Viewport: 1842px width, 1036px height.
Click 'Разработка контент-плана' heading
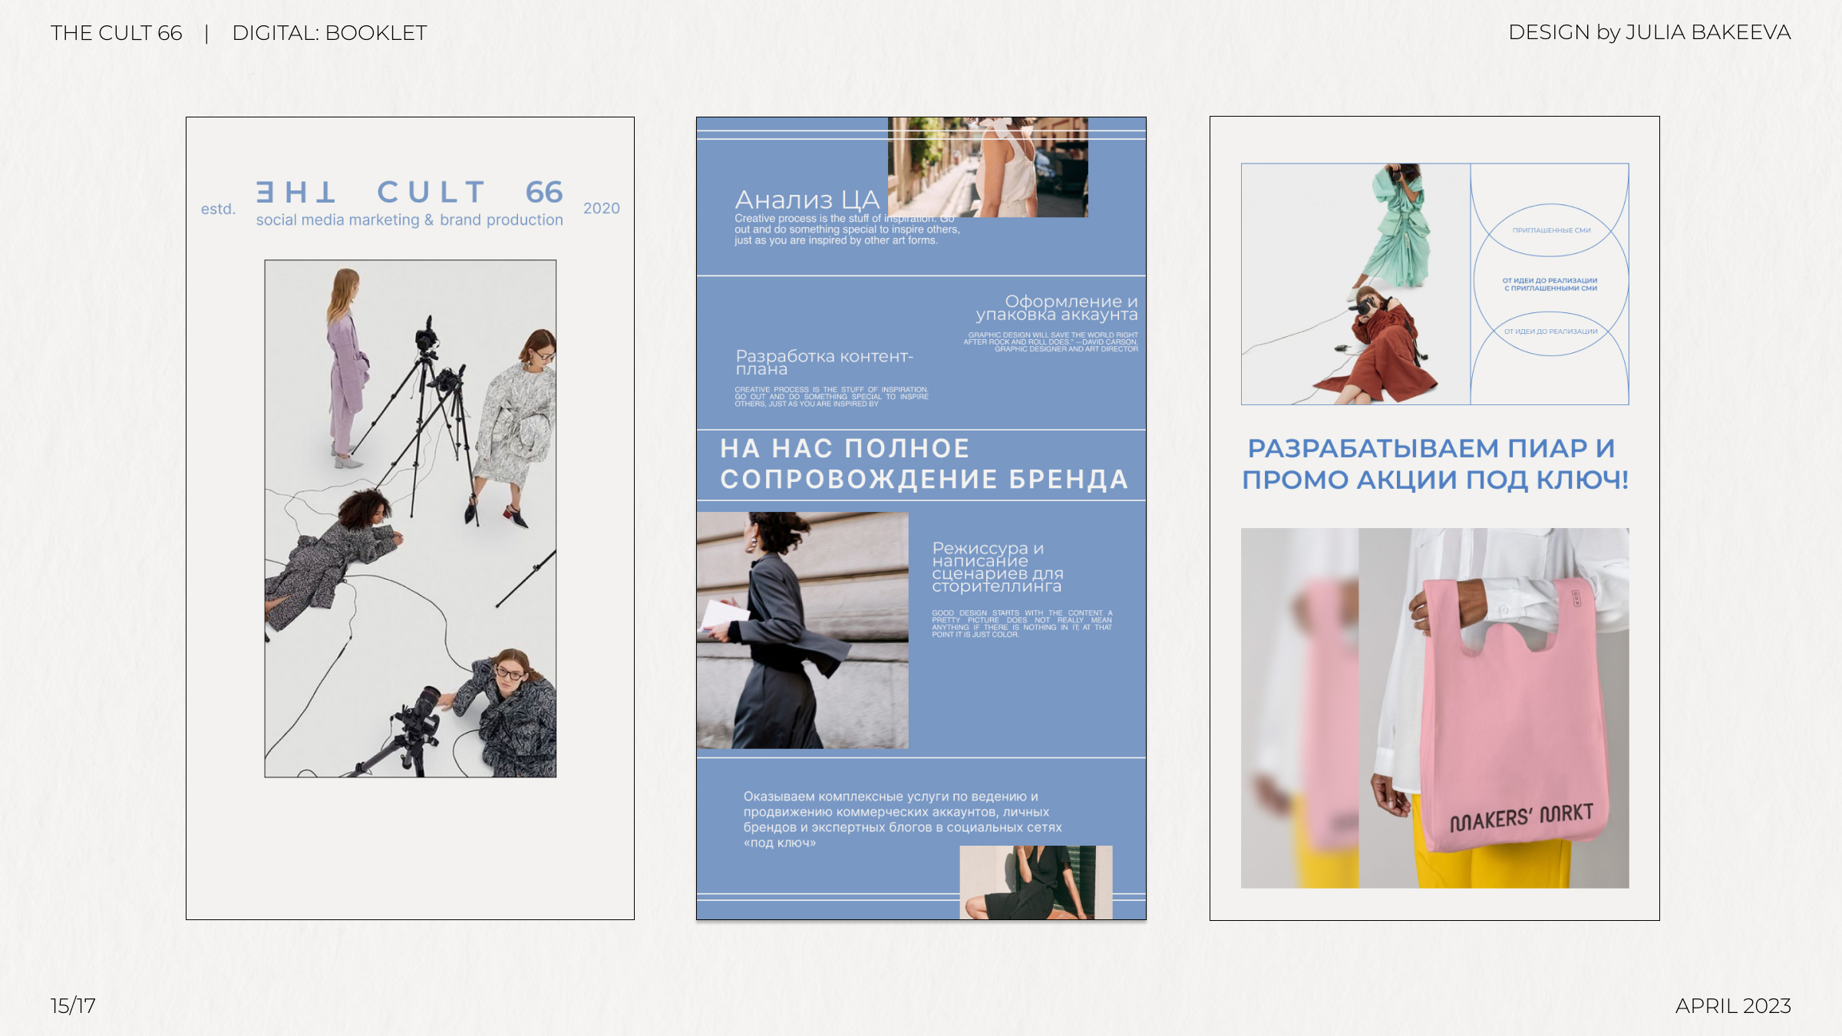pos(824,362)
